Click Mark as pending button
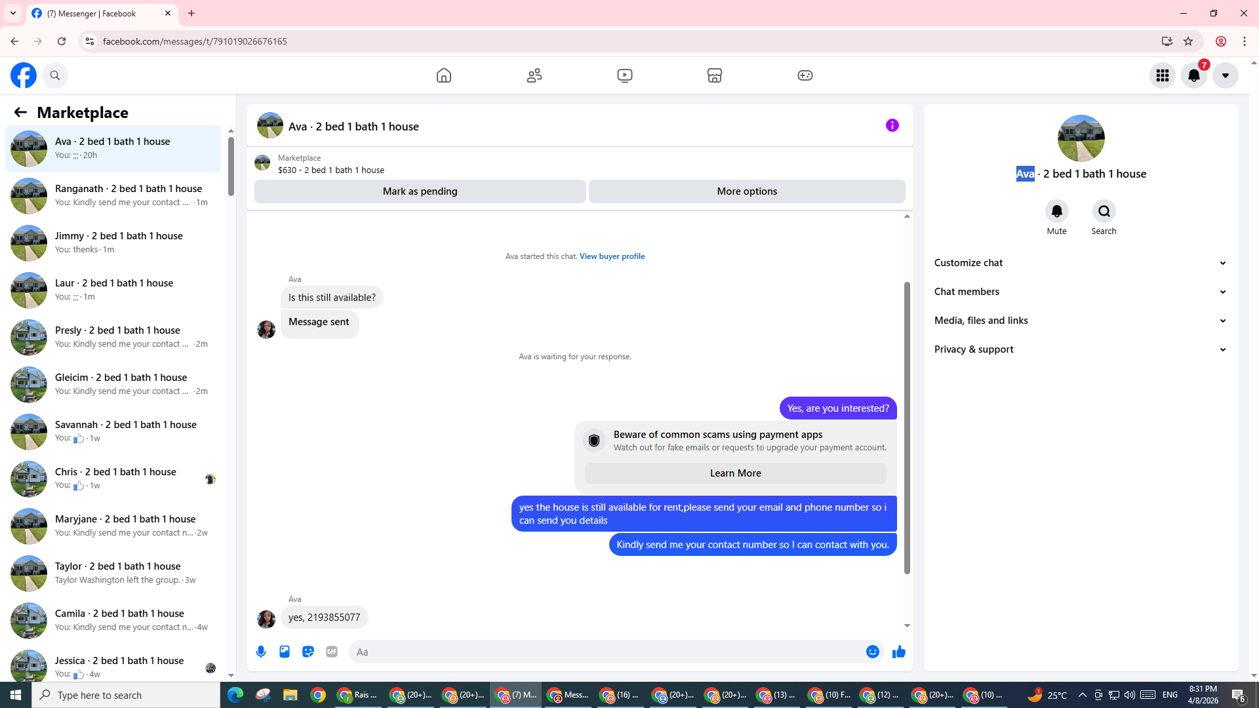 coord(420,191)
